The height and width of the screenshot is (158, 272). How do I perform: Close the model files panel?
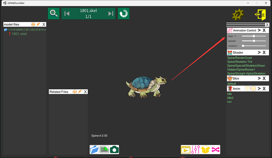click(x=44, y=24)
